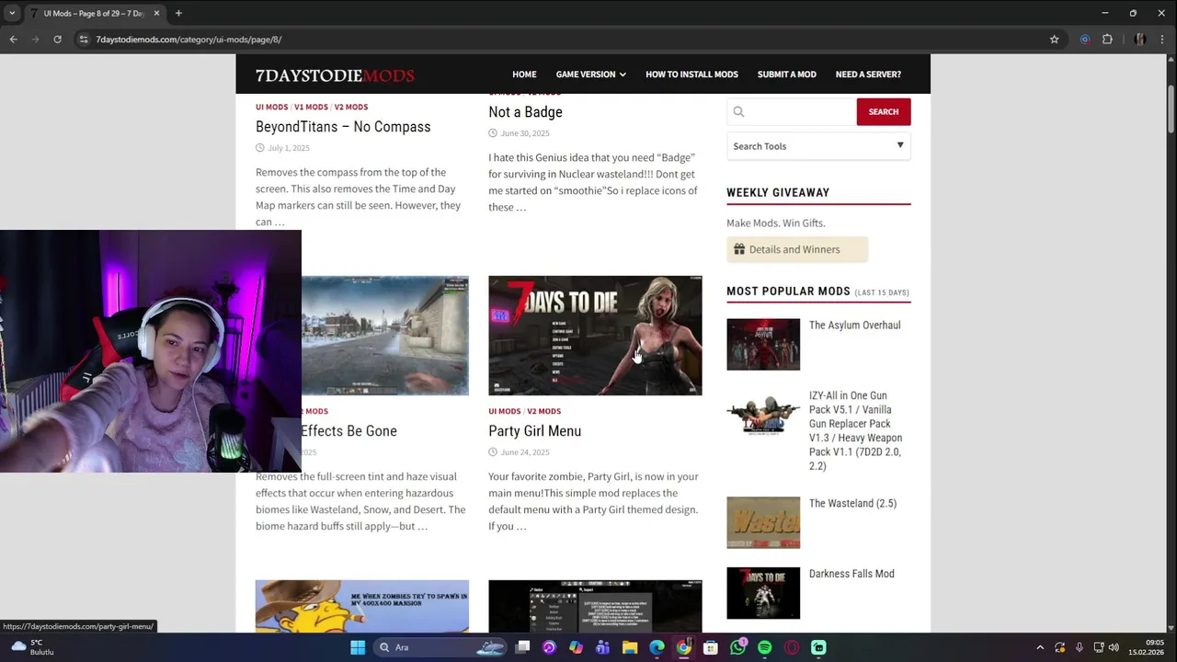Open Darkness Falls Mod link
Viewport: 1177px width, 662px height.
pyautogui.click(x=851, y=574)
